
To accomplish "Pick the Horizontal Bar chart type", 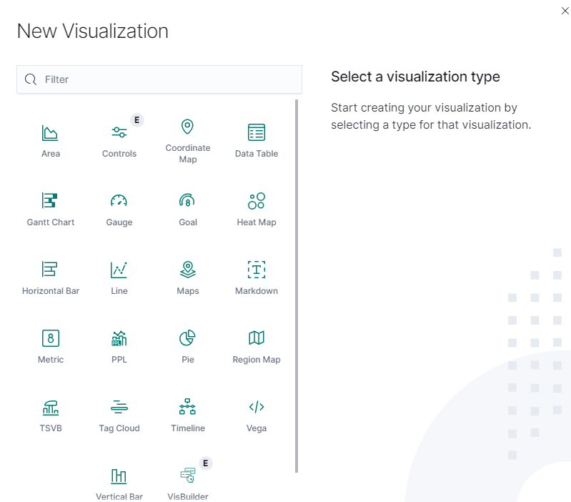I will [51, 278].
